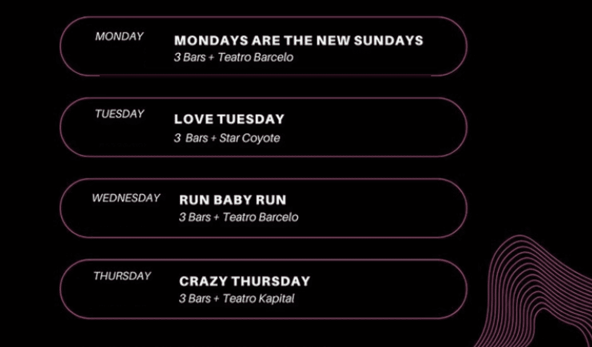Click "3 Bars" text under Crazy Thursday
Screen dimensions: 592x347
(194, 299)
